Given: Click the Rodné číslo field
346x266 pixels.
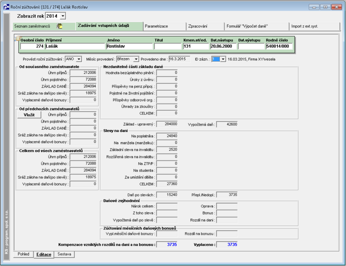Looking at the screenshot, I should coord(279,46).
